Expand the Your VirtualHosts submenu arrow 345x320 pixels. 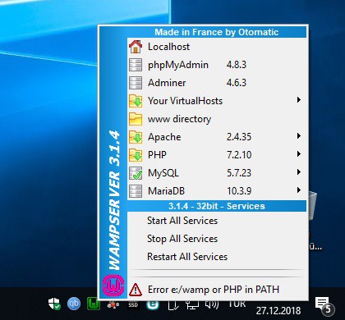pyautogui.click(x=299, y=100)
